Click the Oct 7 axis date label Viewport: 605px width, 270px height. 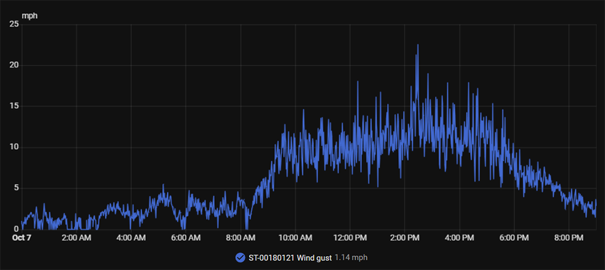(x=21, y=239)
